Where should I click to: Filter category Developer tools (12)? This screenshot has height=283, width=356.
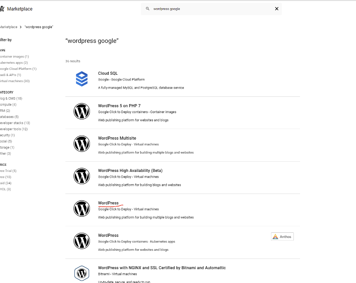(14, 129)
